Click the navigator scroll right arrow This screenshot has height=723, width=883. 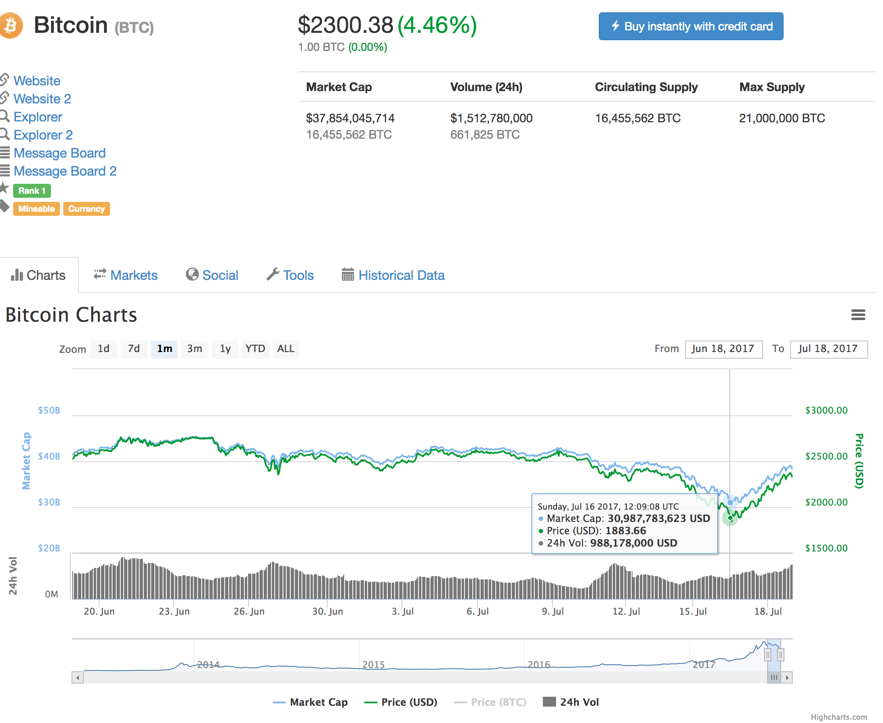[787, 677]
